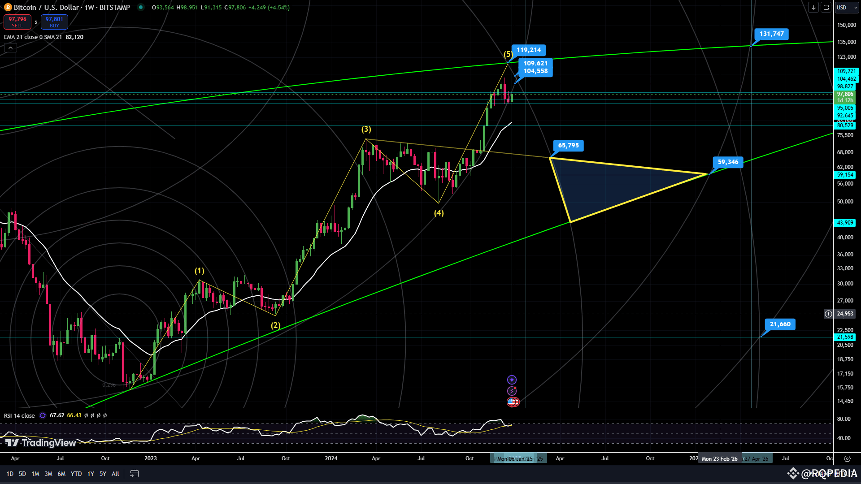Click the purple star event marker icon
The image size is (861, 484).
click(512, 380)
